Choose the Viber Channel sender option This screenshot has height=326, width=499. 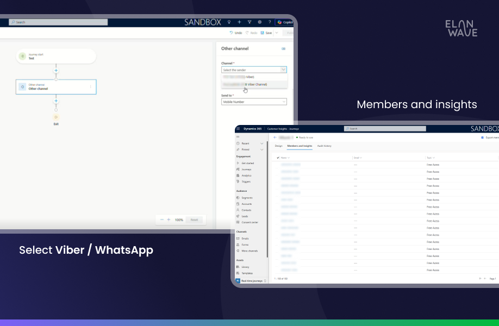(x=254, y=84)
